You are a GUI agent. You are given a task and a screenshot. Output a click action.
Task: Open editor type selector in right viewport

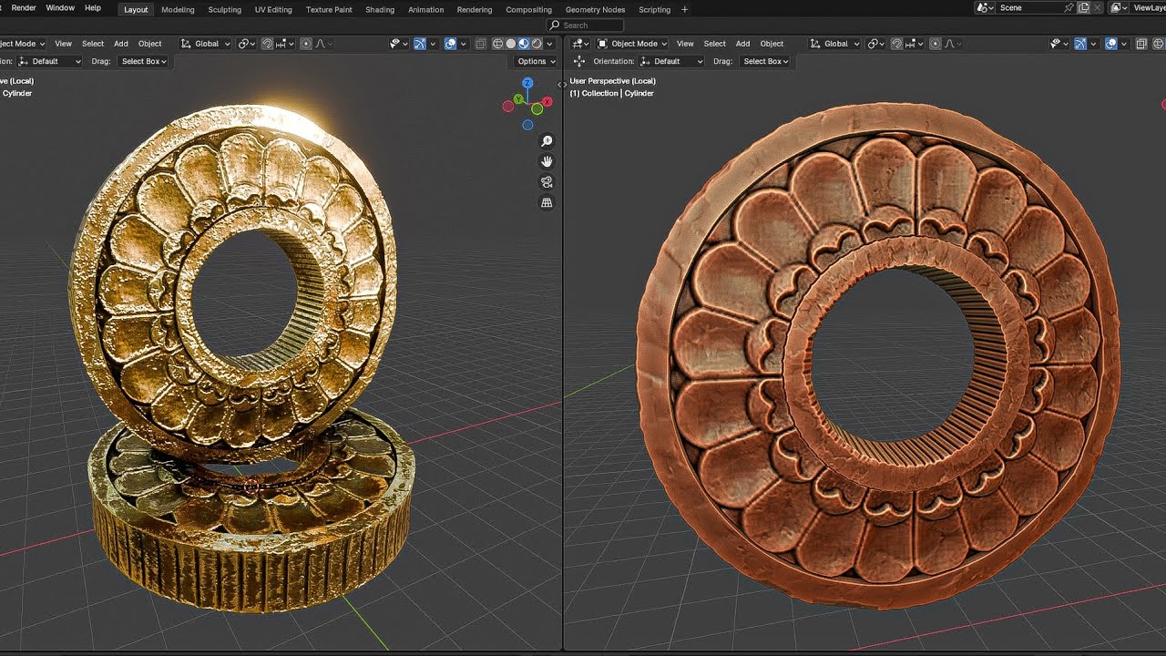(x=581, y=44)
